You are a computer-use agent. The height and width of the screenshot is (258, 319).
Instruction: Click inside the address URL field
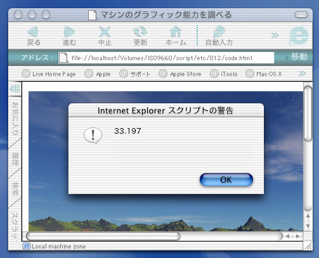166,58
